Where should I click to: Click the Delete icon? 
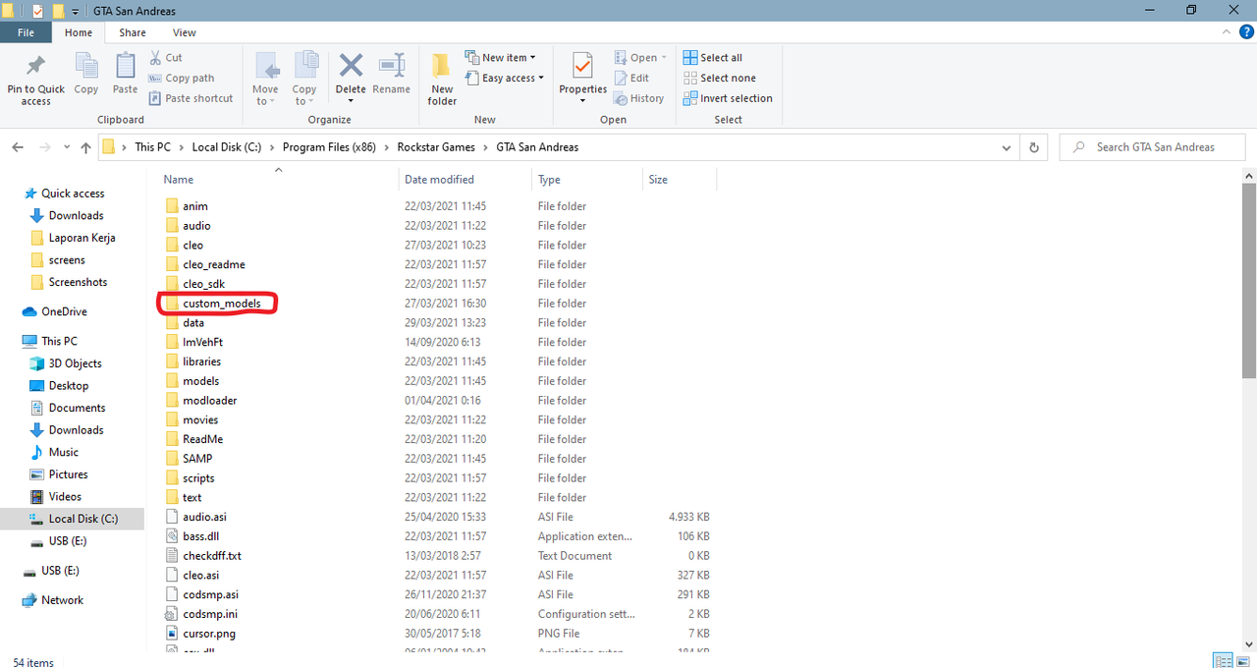(351, 67)
